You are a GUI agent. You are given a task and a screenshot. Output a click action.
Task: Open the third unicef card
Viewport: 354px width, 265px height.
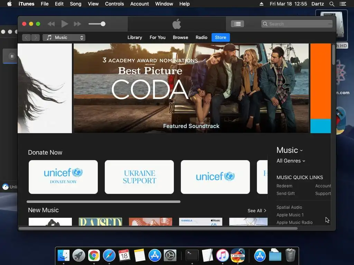215,177
